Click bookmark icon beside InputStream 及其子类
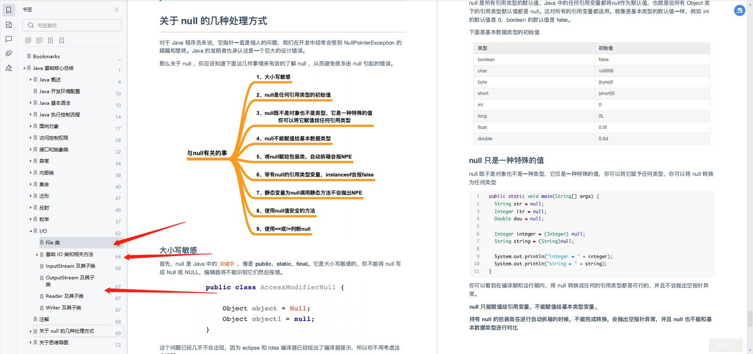 [42, 266]
